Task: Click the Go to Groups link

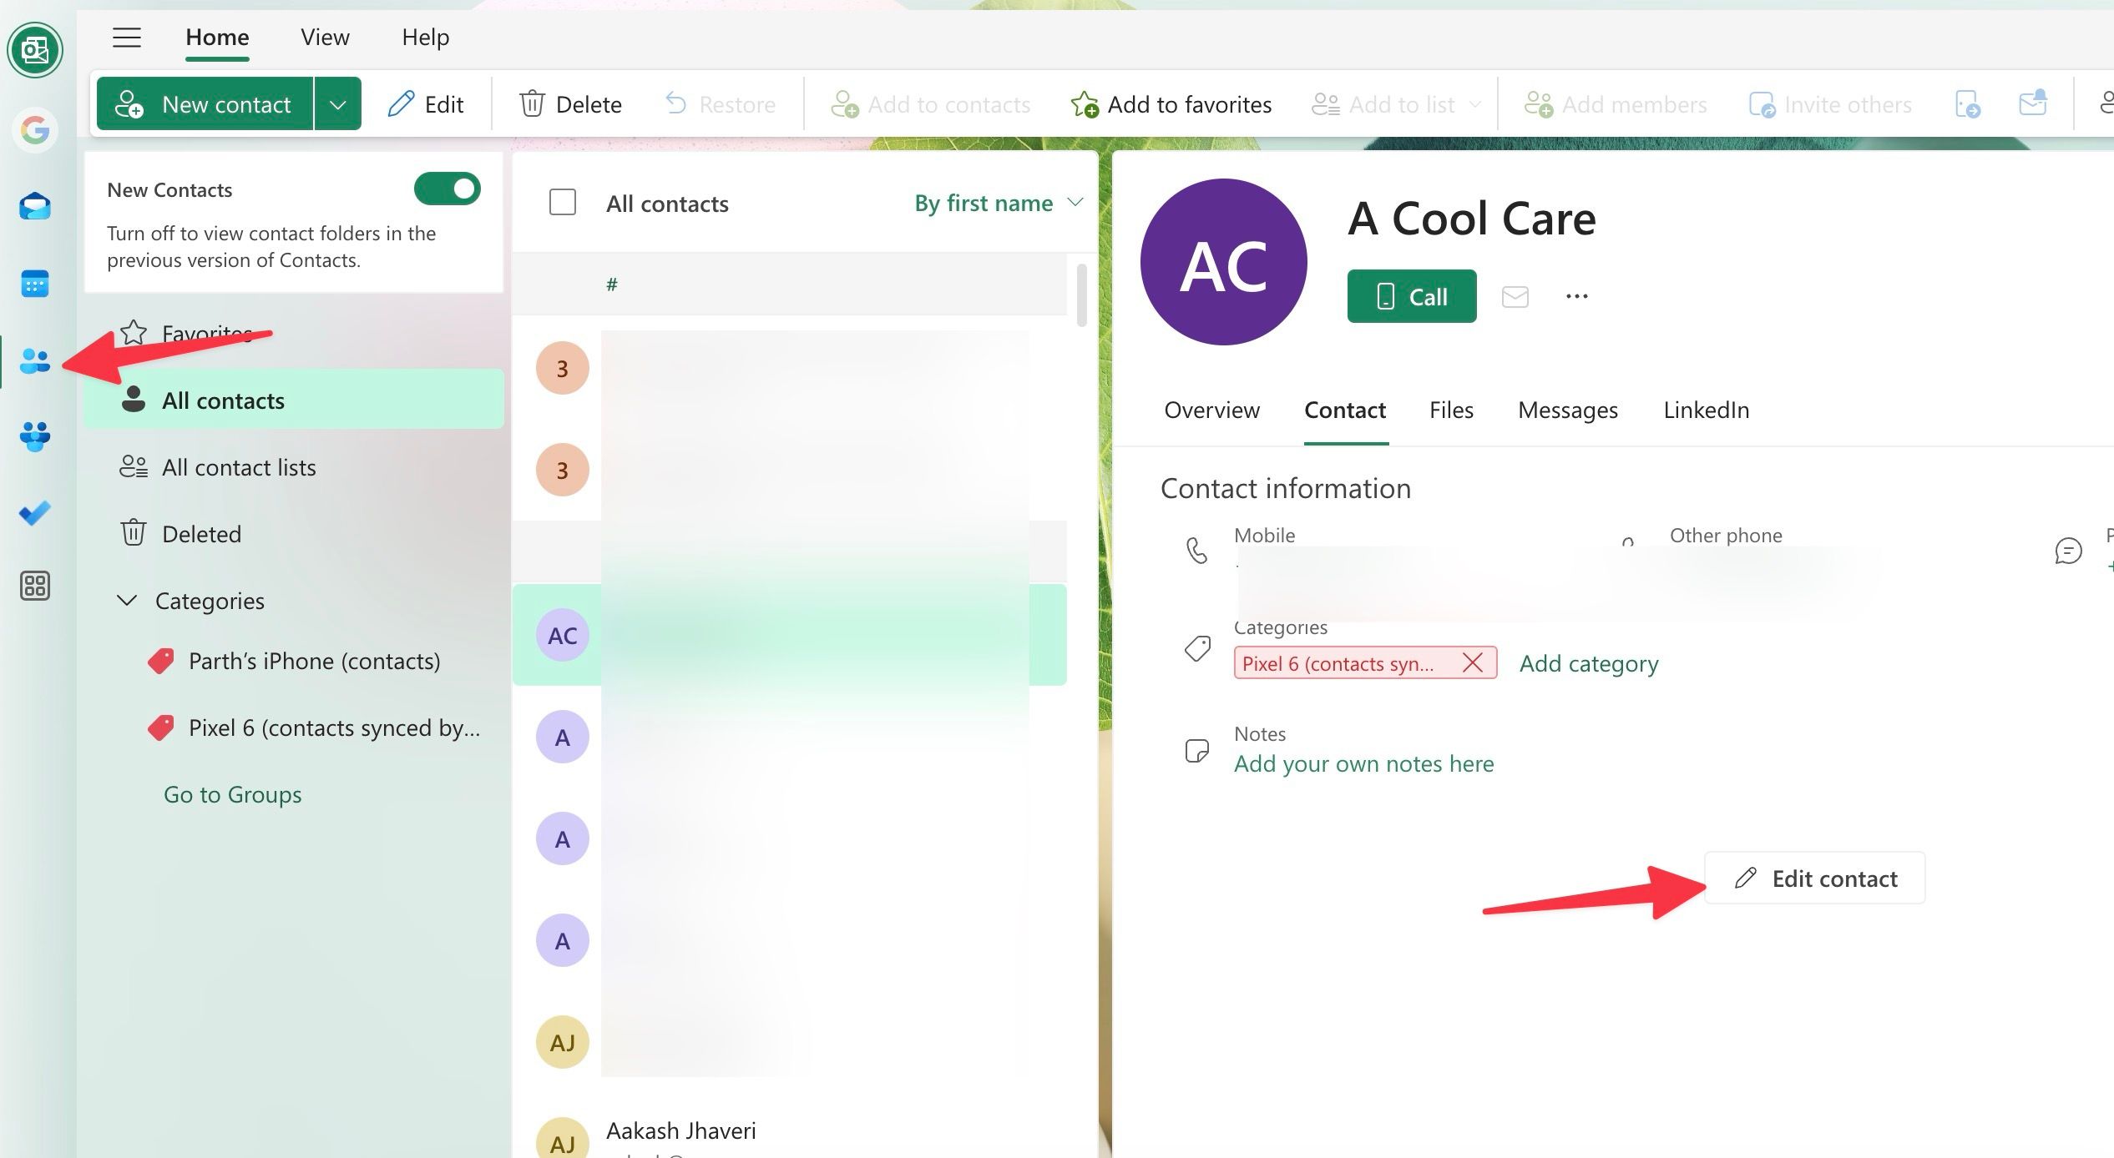Action: pos(233,794)
